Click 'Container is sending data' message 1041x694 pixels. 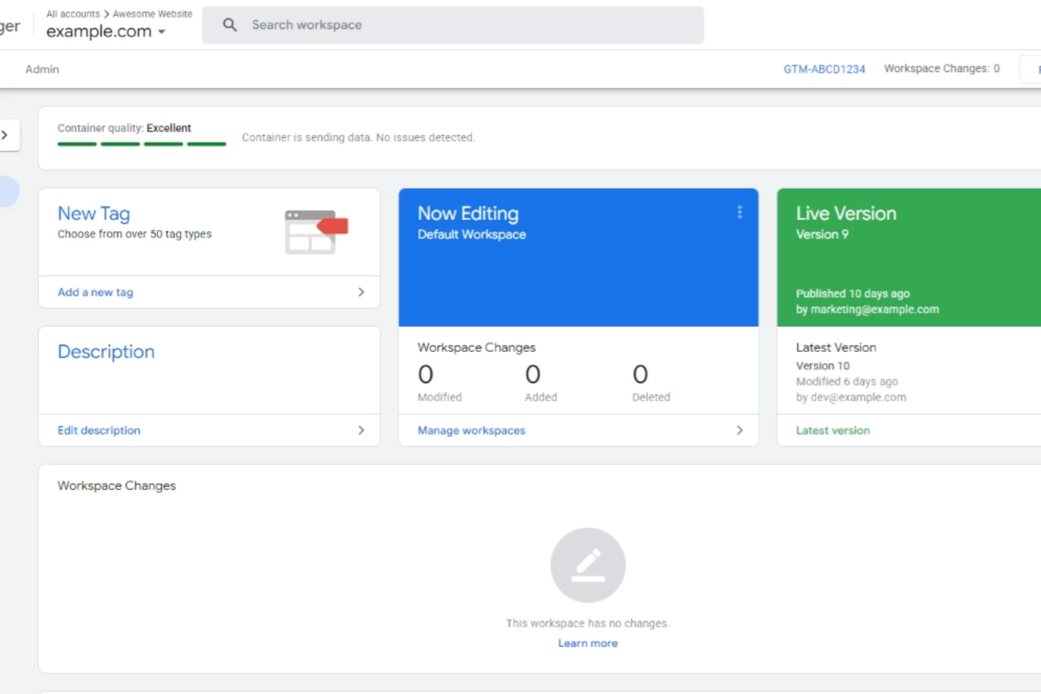coord(358,137)
